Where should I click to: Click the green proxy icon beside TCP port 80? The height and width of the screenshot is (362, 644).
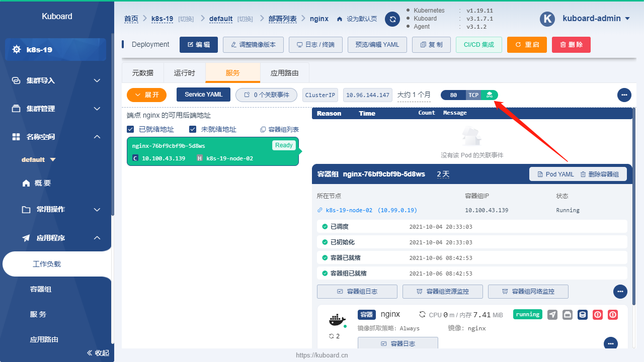[x=489, y=95]
